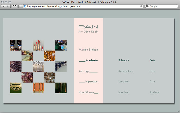Open the pink beads cluster thumbnail

[x=27, y=77]
